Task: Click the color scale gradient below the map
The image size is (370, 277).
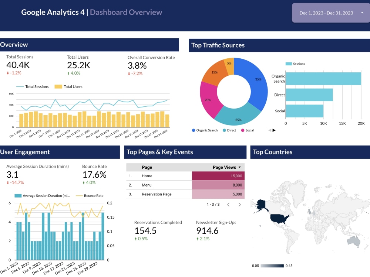Action: (x=272, y=266)
